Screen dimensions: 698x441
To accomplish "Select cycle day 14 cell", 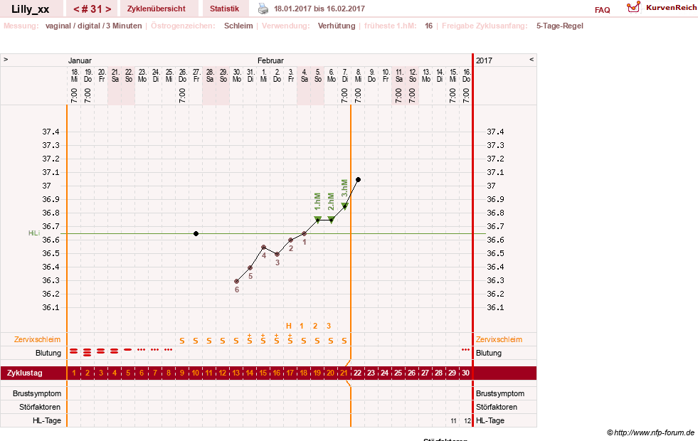I will coord(250,373).
